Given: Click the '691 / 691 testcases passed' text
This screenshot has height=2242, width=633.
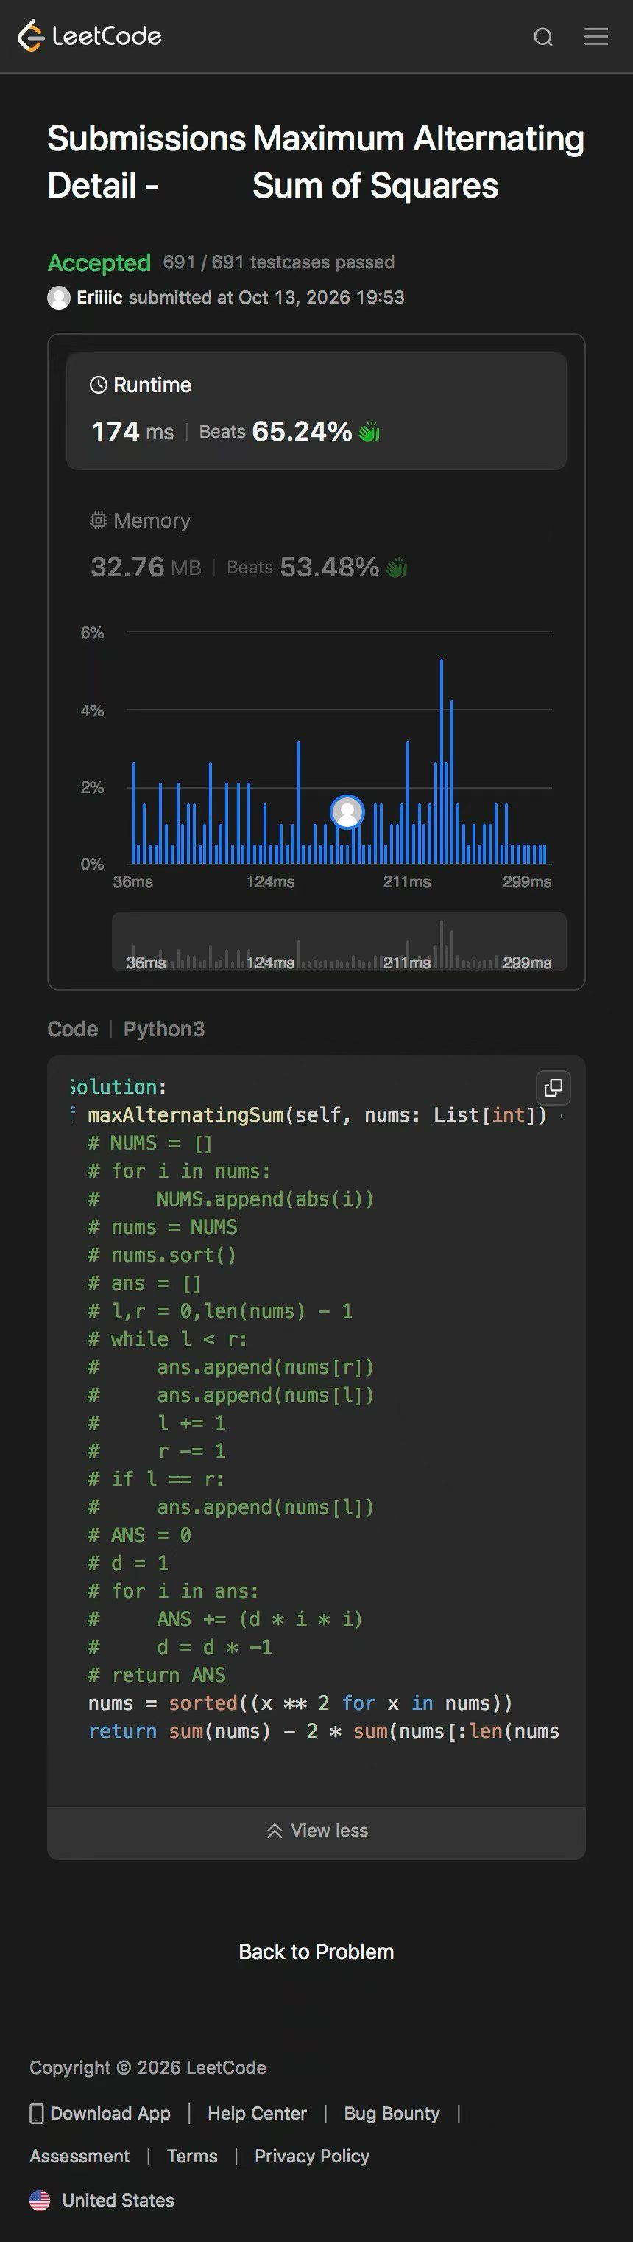Looking at the screenshot, I should 279,262.
